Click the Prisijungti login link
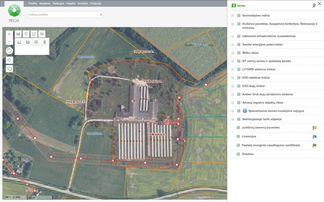This screenshot has height=202, width=324. [96, 4]
